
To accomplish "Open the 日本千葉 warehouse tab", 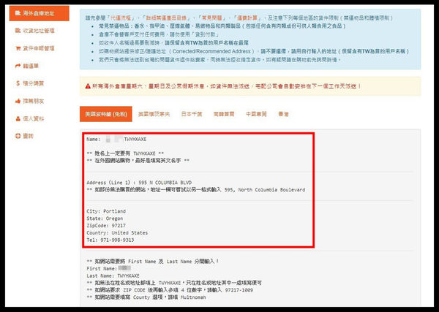I will tap(192, 115).
